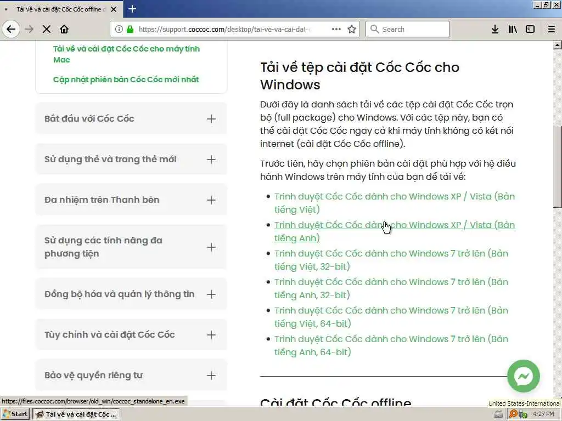Image resolution: width=562 pixels, height=421 pixels.
Task: Open site information icon in address bar
Action: (x=119, y=29)
